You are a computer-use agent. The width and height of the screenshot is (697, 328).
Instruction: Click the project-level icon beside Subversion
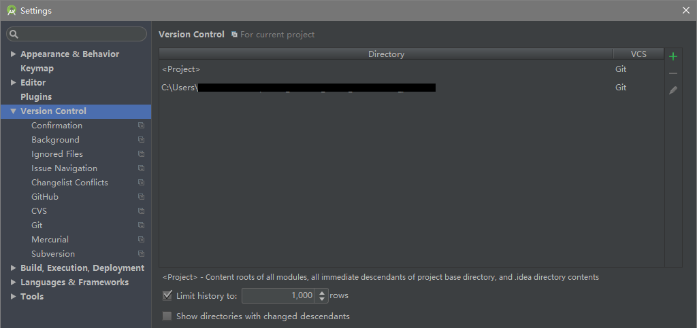[141, 254]
